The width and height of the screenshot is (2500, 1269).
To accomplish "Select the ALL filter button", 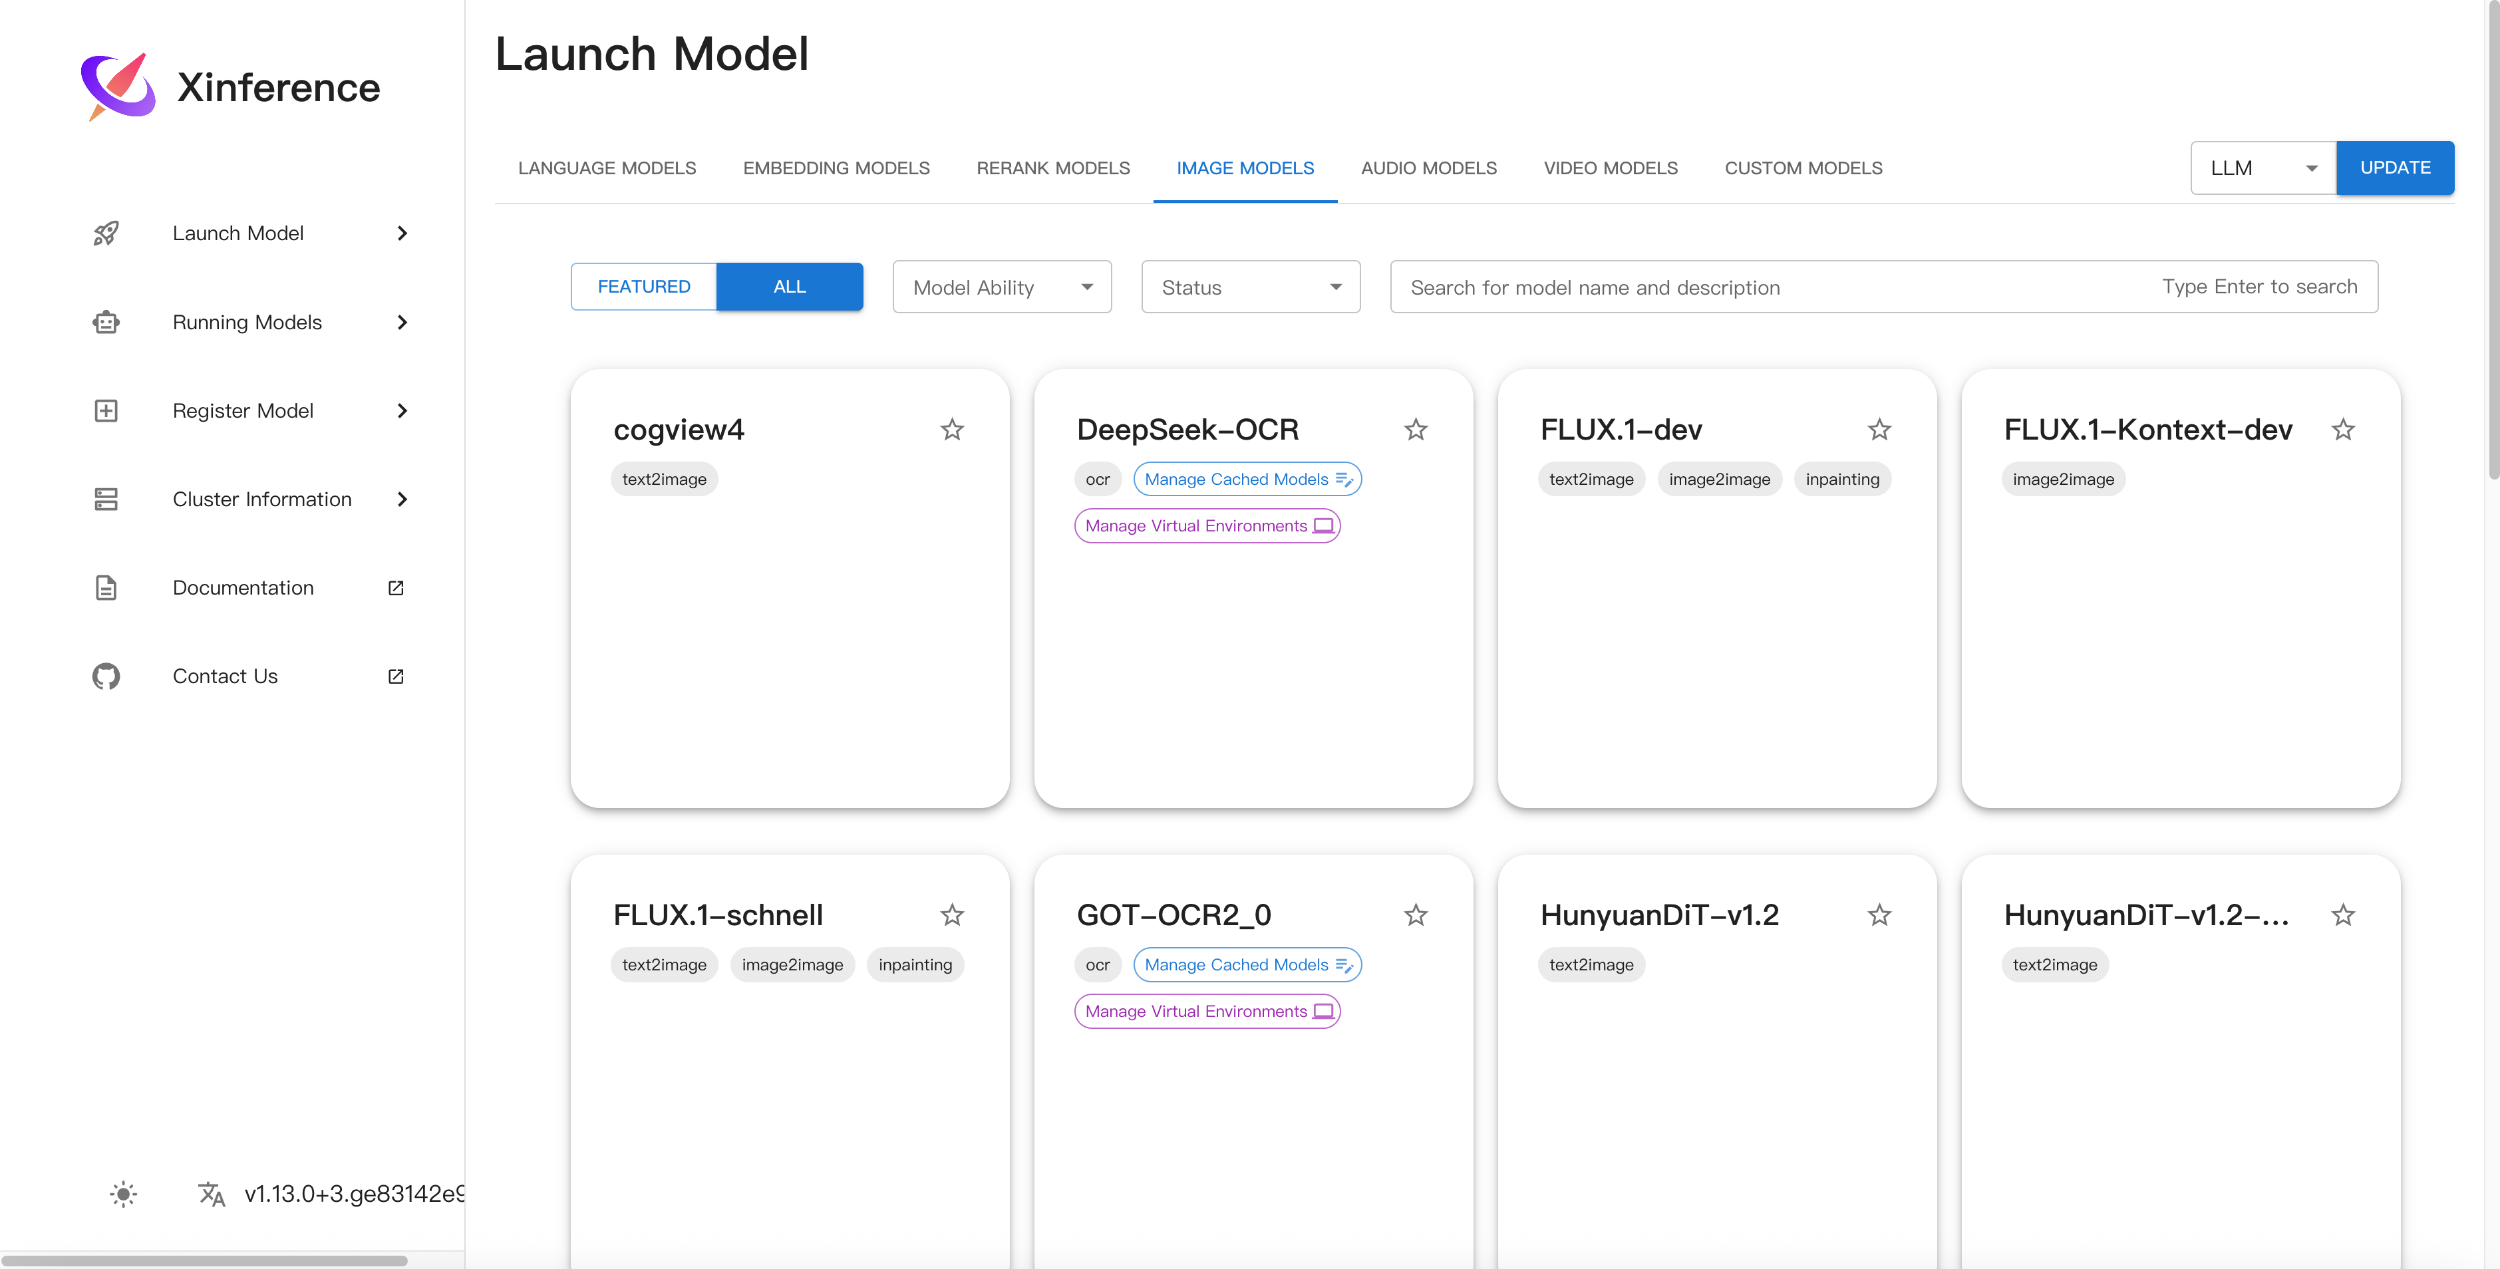I will point(790,286).
